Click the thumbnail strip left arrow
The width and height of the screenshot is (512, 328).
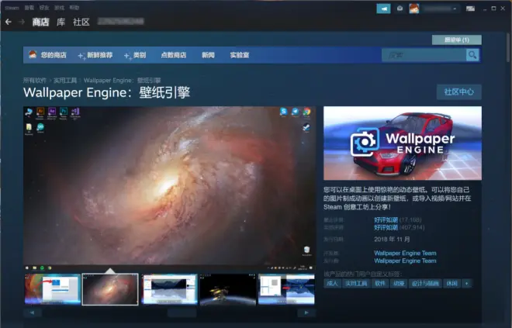coord(33,312)
